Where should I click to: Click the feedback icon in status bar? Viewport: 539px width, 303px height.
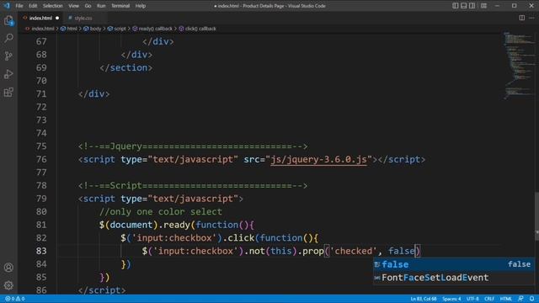[x=520, y=299]
